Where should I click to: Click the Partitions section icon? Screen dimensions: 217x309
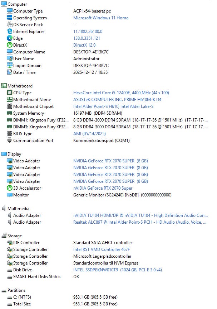(x=4, y=291)
